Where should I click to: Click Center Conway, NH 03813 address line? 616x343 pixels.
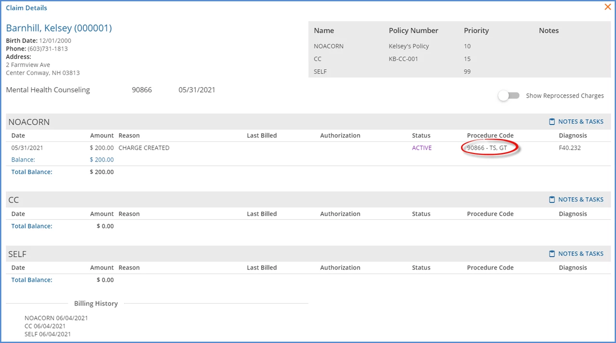pyautogui.click(x=43, y=73)
